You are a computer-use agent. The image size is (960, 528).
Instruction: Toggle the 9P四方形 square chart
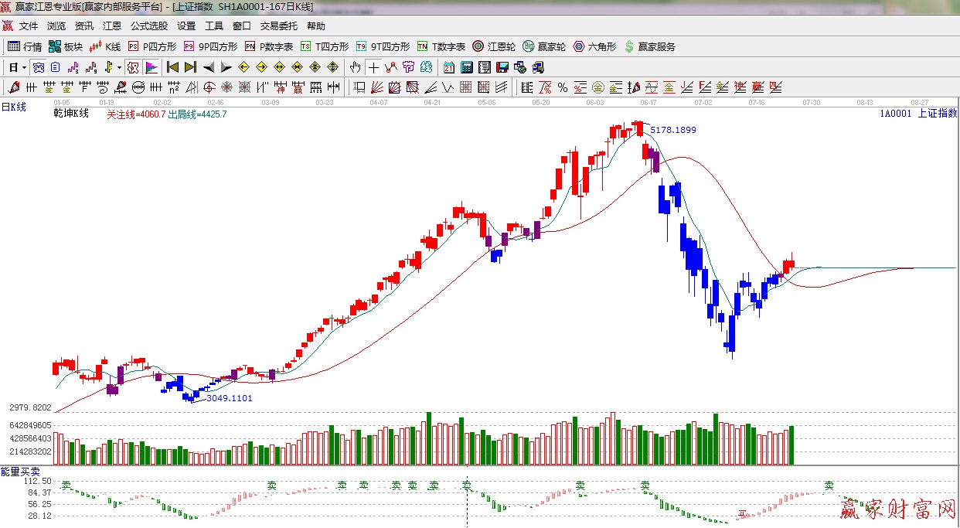(211, 46)
